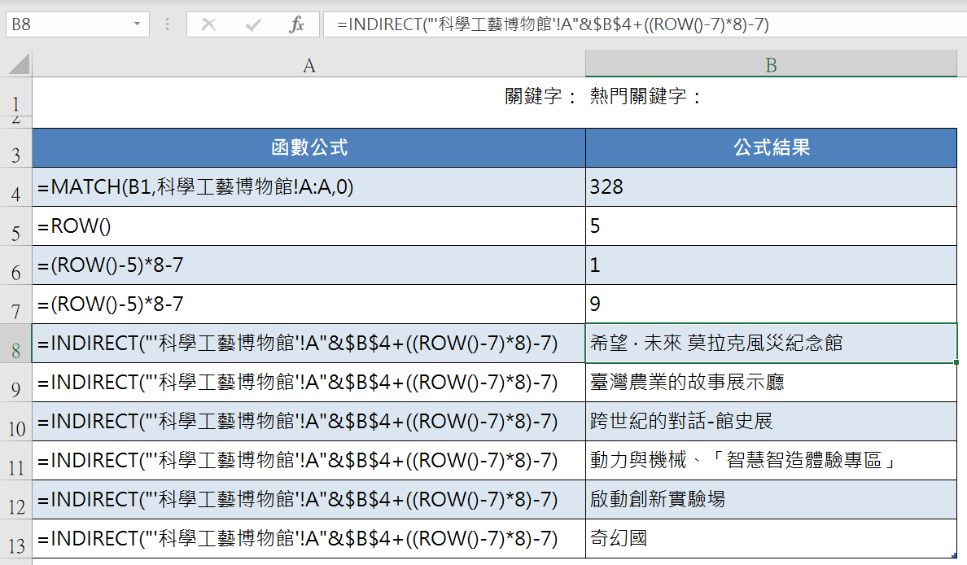Click the 函數公式 header cell
Screen dimensions: 967x565
[x=309, y=148]
